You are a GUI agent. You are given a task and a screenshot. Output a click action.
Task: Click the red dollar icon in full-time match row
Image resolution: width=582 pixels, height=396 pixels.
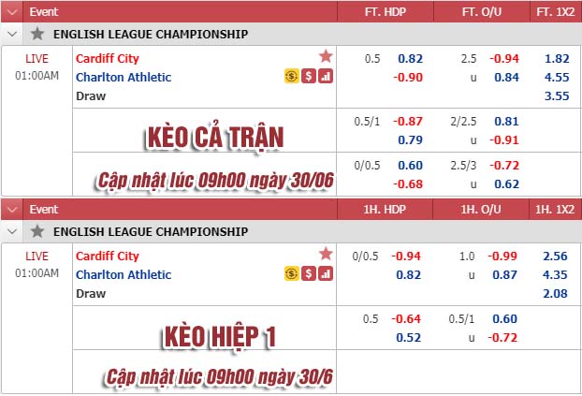coord(309,76)
